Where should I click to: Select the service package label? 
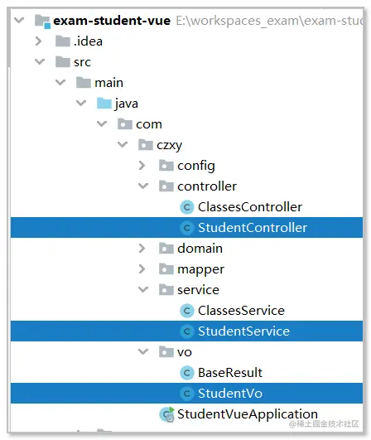tap(198, 290)
